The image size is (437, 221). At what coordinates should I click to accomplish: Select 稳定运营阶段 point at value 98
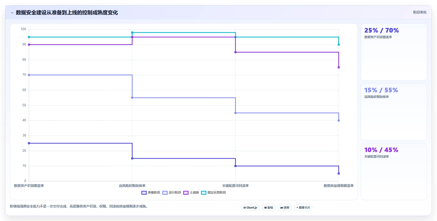point(132,33)
